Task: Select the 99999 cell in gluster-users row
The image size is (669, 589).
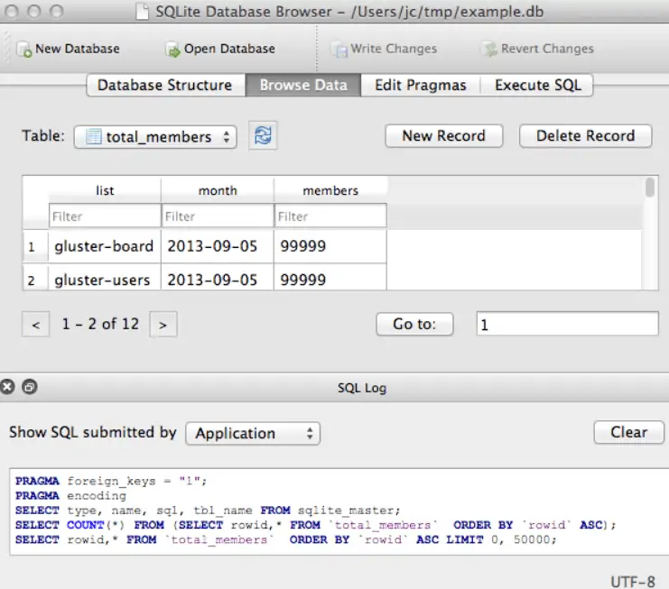Action: pos(330,279)
